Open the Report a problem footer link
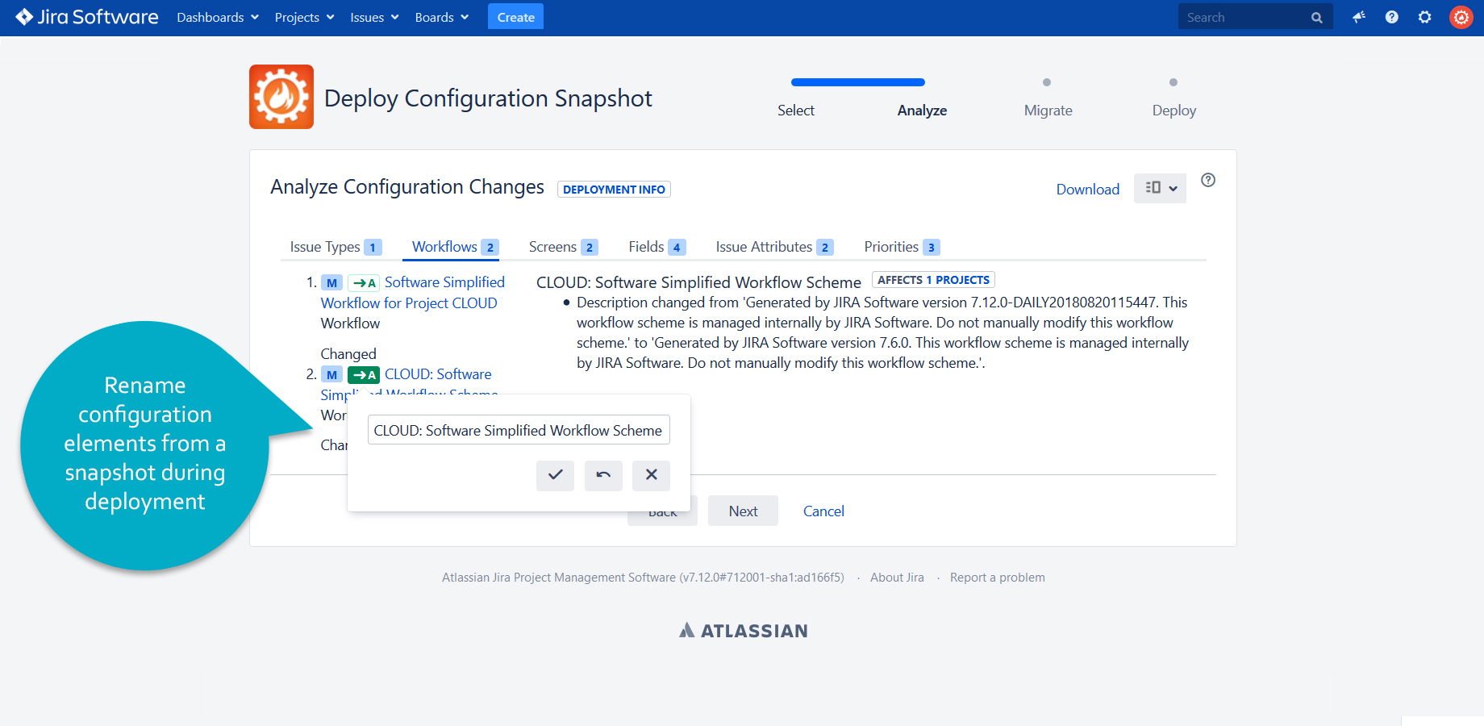 997,578
